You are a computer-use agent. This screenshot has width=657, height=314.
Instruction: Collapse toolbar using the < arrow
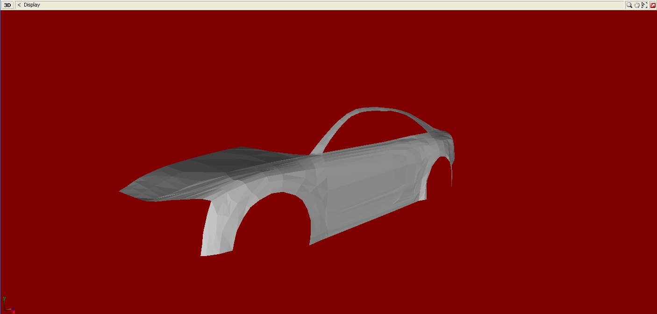[19, 5]
